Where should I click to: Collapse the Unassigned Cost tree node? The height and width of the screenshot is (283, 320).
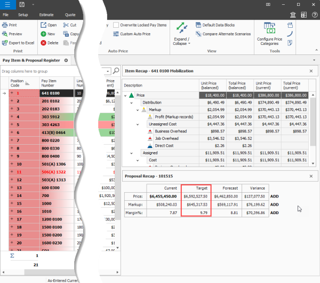138,124
